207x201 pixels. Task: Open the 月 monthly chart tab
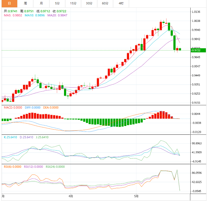pyautogui.click(x=41, y=4)
